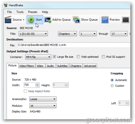The image size is (135, 124).
Task: Select Custom cropping radio button
Action: (112, 86)
